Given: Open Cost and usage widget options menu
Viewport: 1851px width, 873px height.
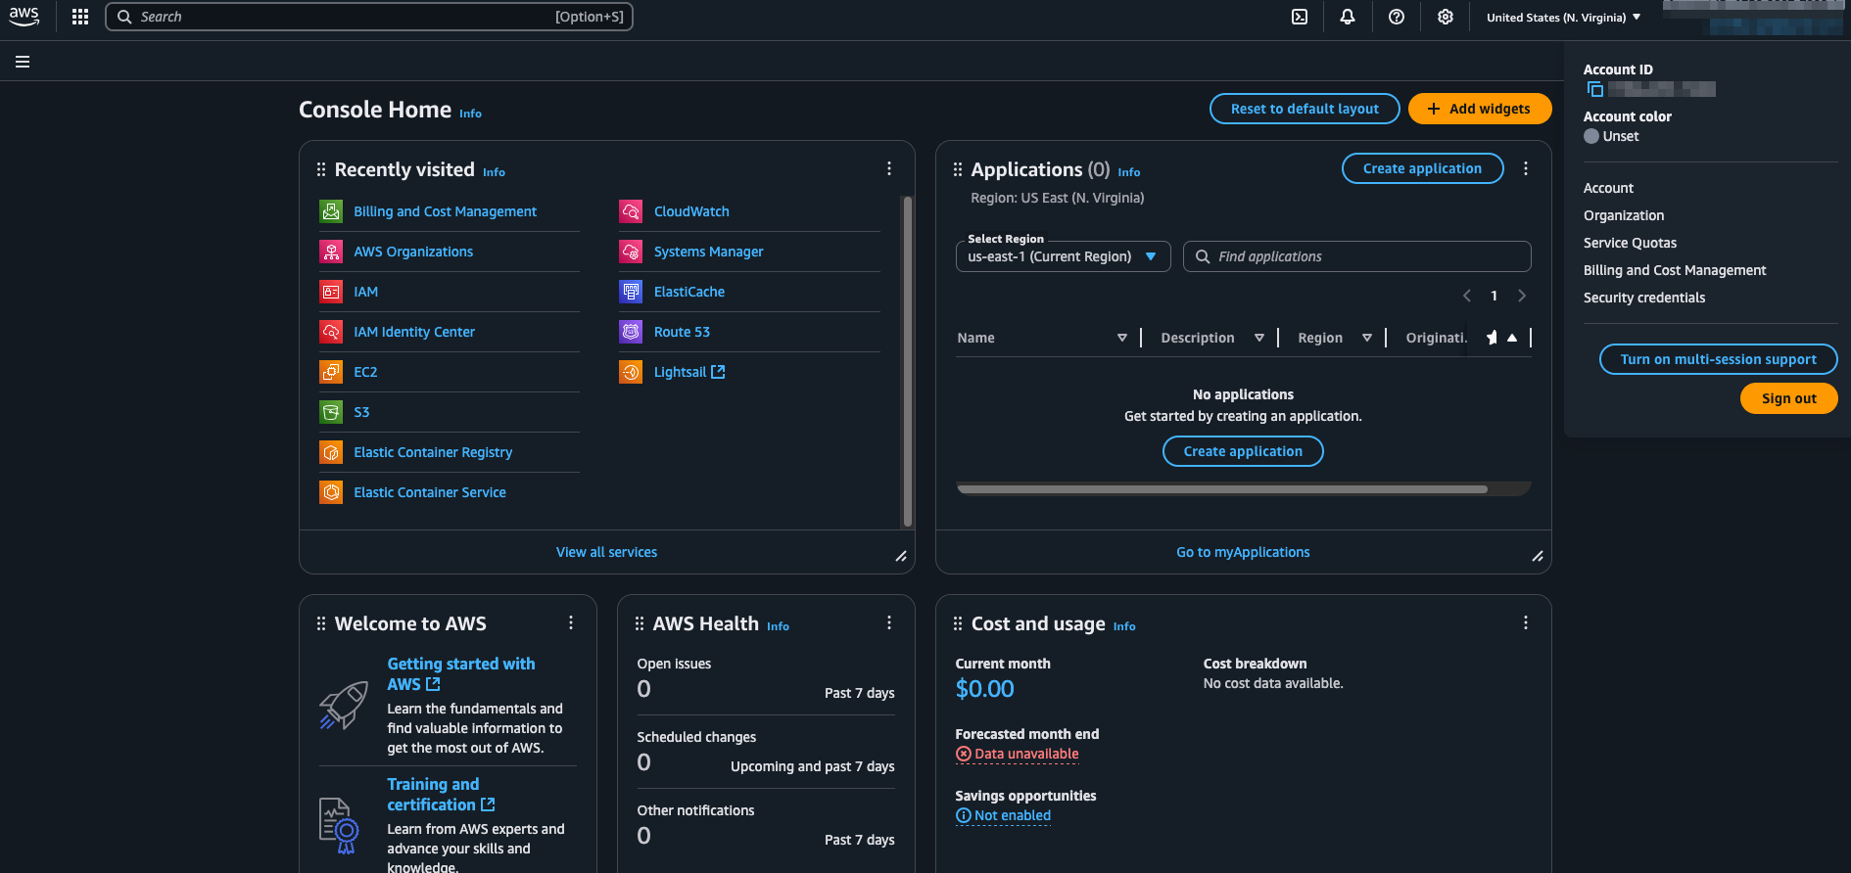Looking at the screenshot, I should point(1526,622).
